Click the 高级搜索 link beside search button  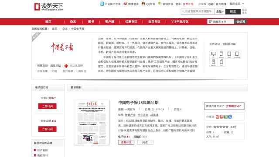[x=244, y=11]
